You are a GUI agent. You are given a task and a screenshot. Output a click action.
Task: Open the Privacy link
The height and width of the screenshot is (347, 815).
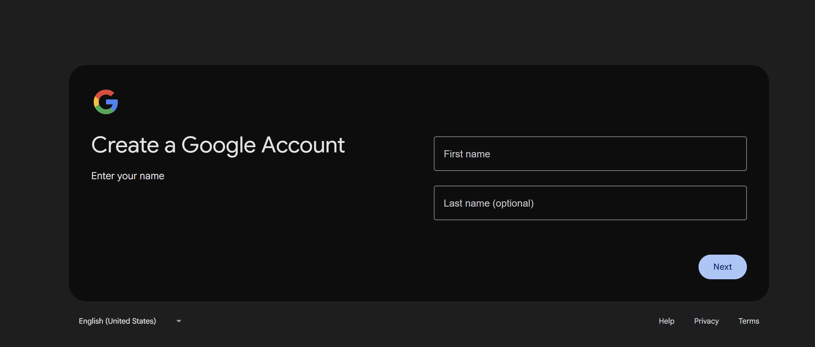tap(706, 321)
